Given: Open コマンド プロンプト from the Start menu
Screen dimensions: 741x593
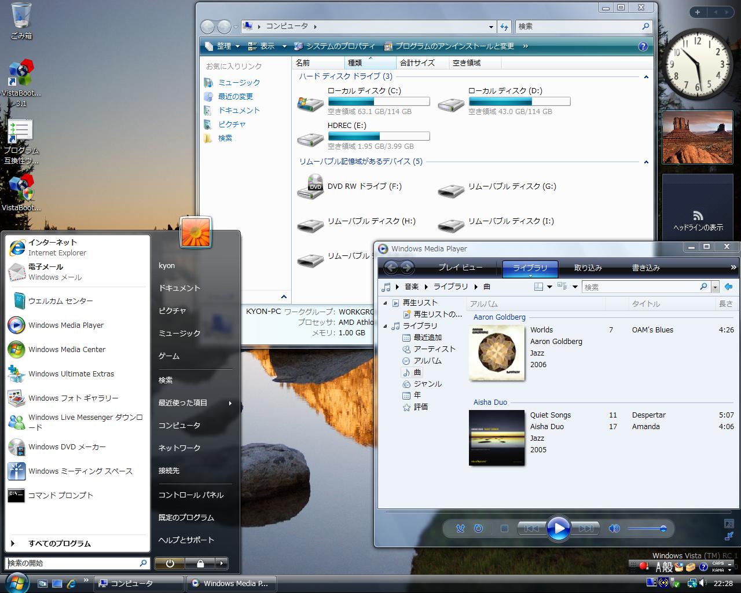Looking at the screenshot, I should click(x=78, y=495).
